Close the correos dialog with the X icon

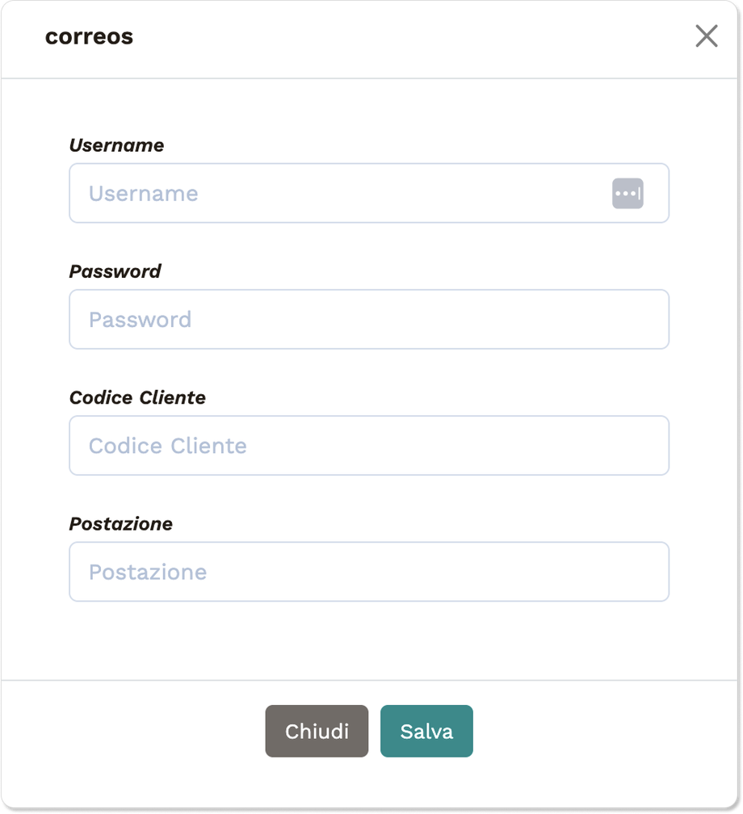(706, 36)
